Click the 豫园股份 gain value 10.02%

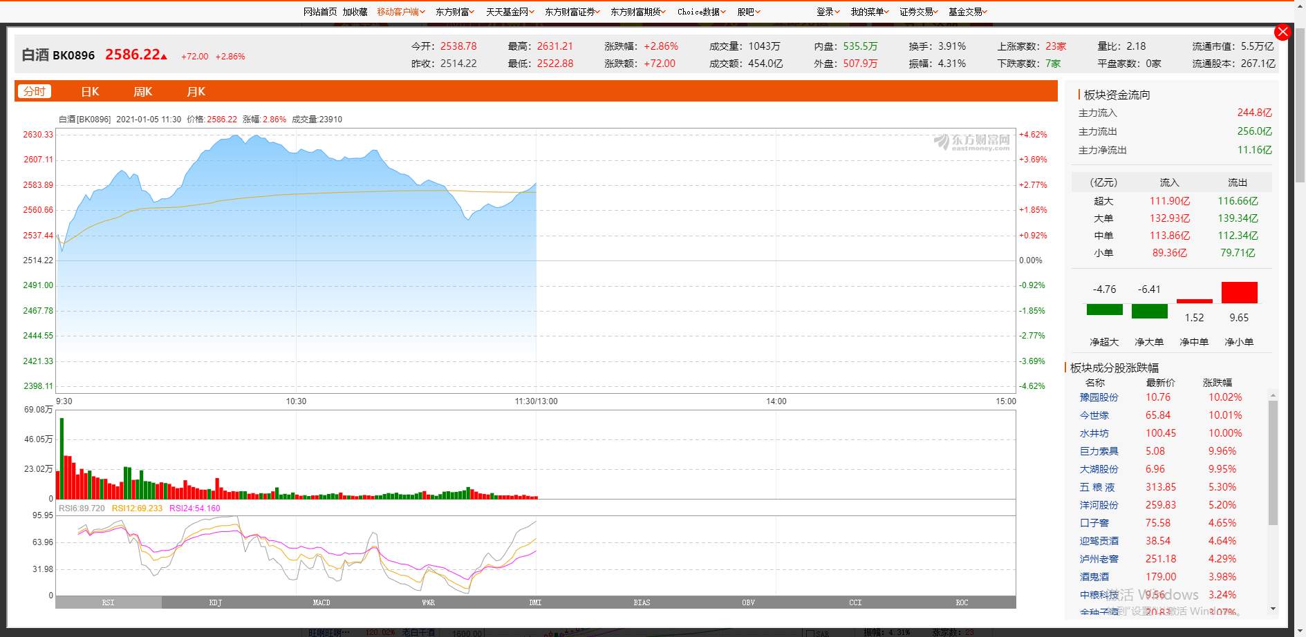(x=1225, y=397)
